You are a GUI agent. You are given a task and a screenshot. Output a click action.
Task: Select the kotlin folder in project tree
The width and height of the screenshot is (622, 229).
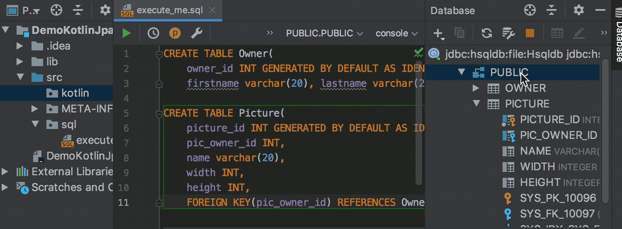(75, 93)
